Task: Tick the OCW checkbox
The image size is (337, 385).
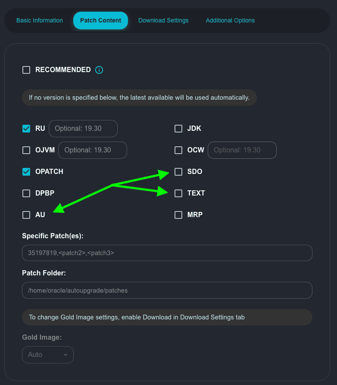Action: (178, 150)
